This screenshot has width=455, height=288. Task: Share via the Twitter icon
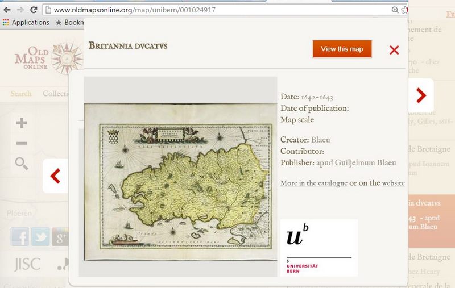[40, 237]
